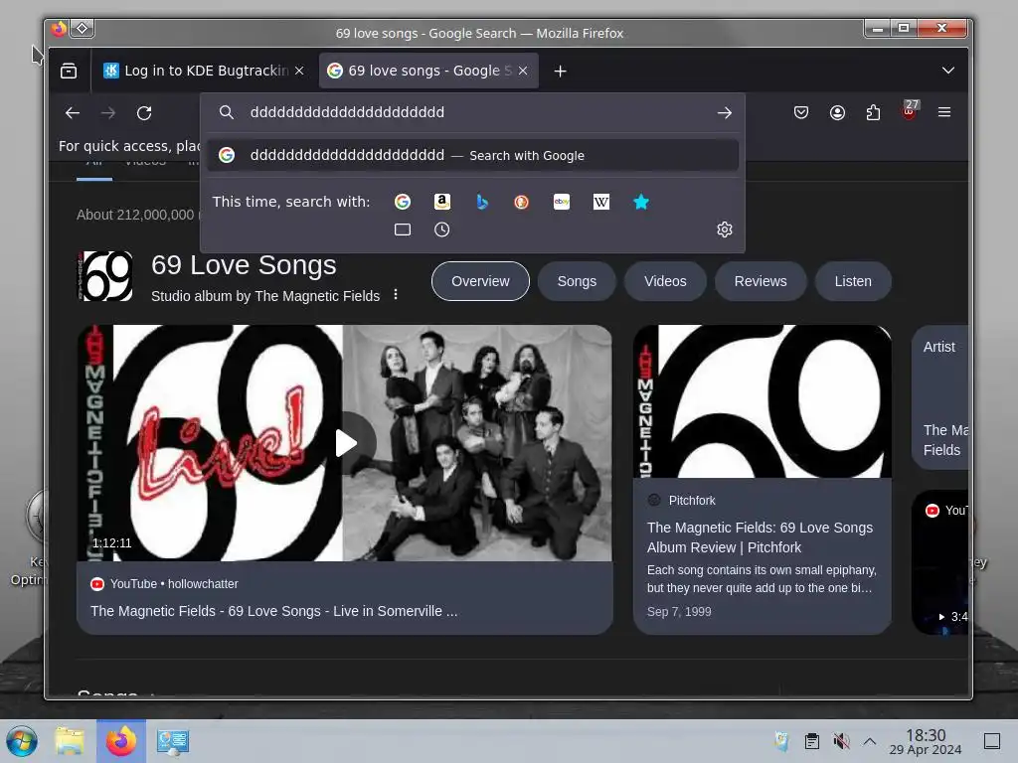
Task: Choose the Search with Google suggestion row
Action: (x=472, y=156)
